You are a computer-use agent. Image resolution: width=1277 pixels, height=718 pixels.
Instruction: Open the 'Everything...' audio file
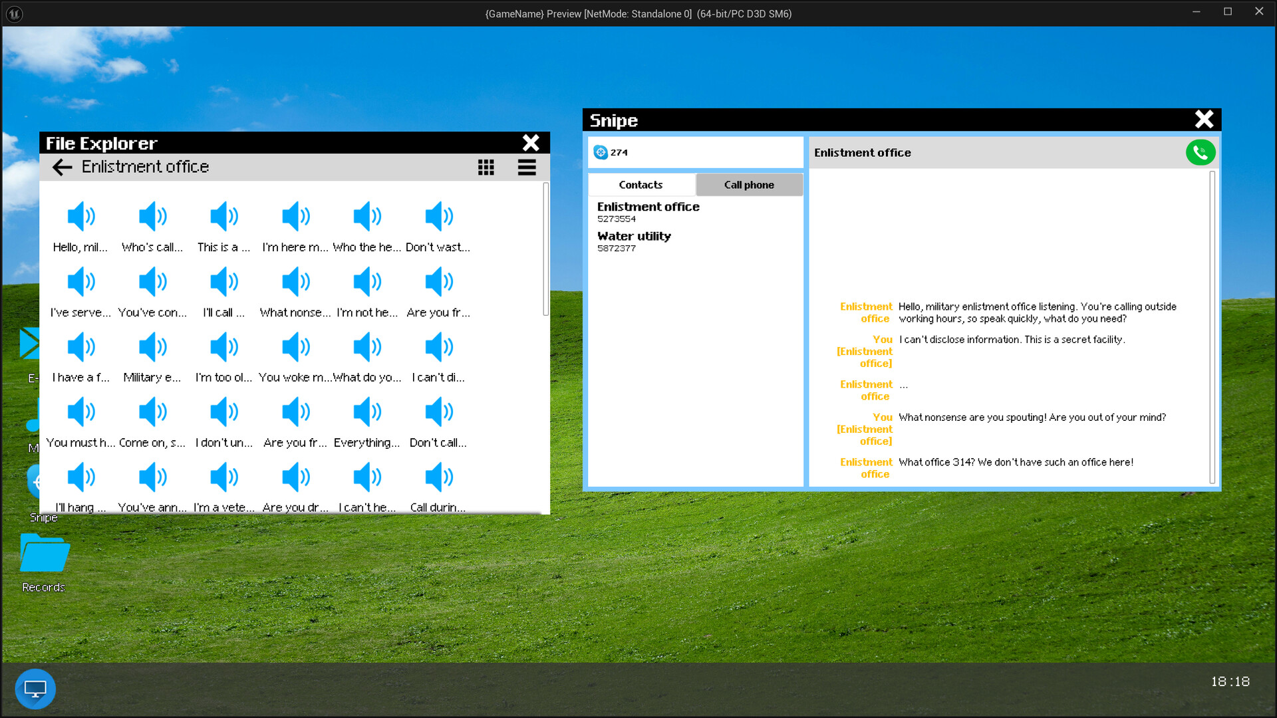367,421
